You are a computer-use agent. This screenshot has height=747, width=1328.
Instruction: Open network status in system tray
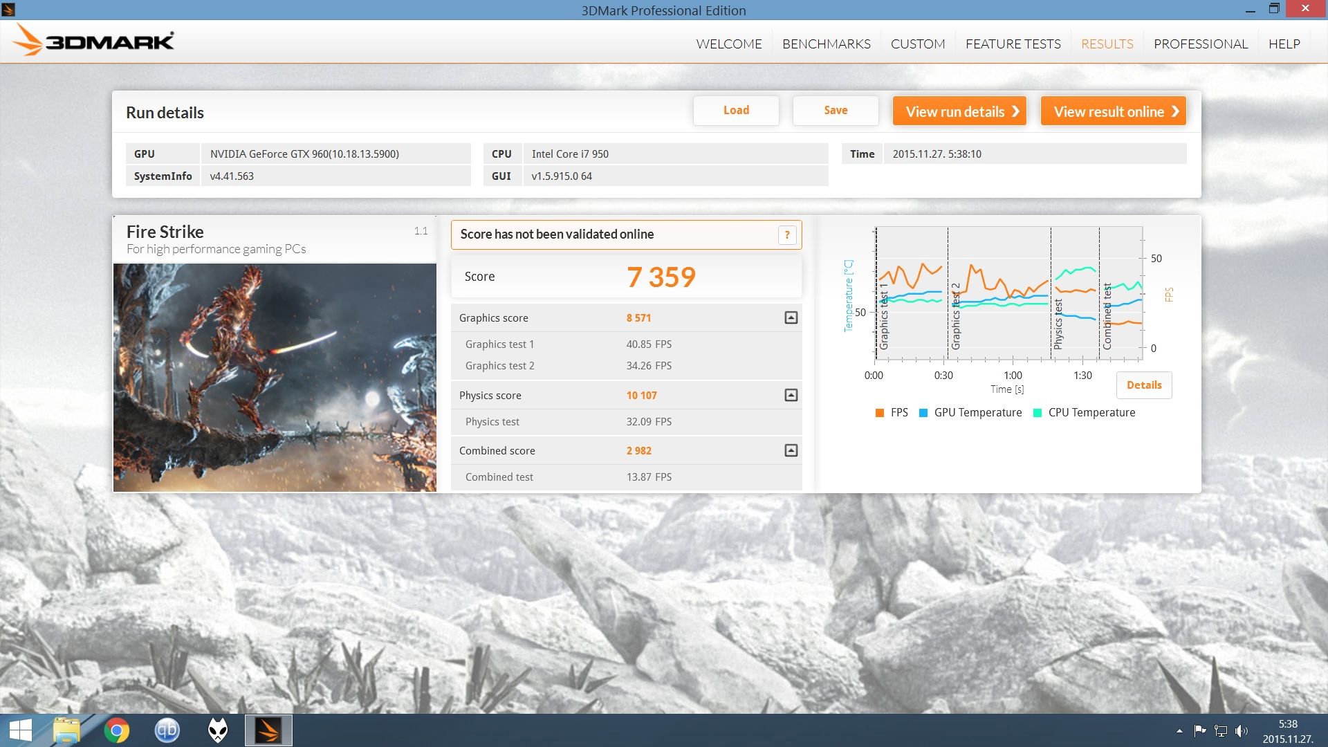[1221, 731]
